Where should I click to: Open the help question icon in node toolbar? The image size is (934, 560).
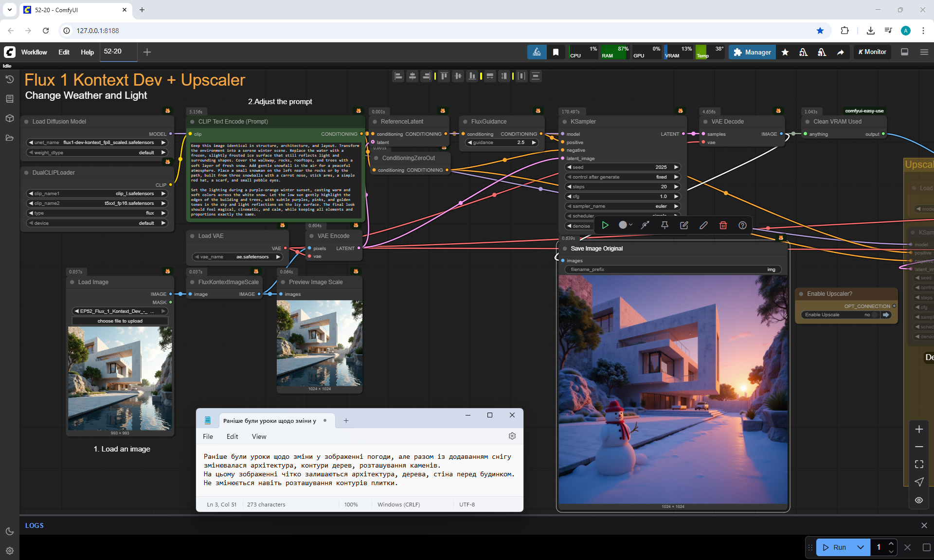tap(742, 225)
